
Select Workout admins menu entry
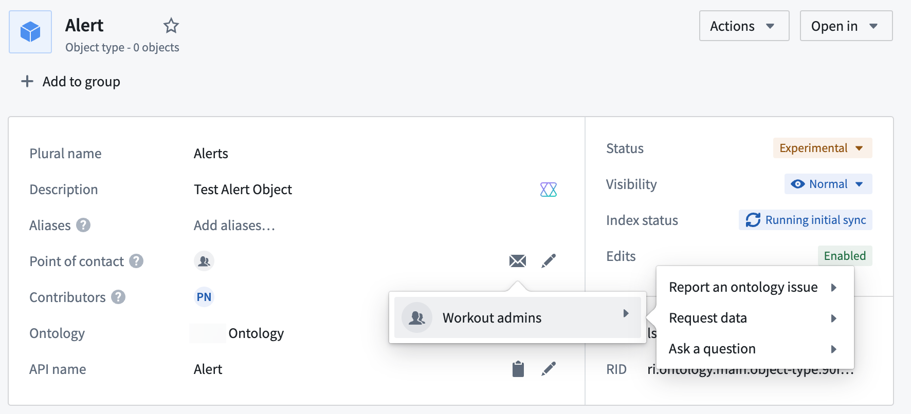pos(518,317)
